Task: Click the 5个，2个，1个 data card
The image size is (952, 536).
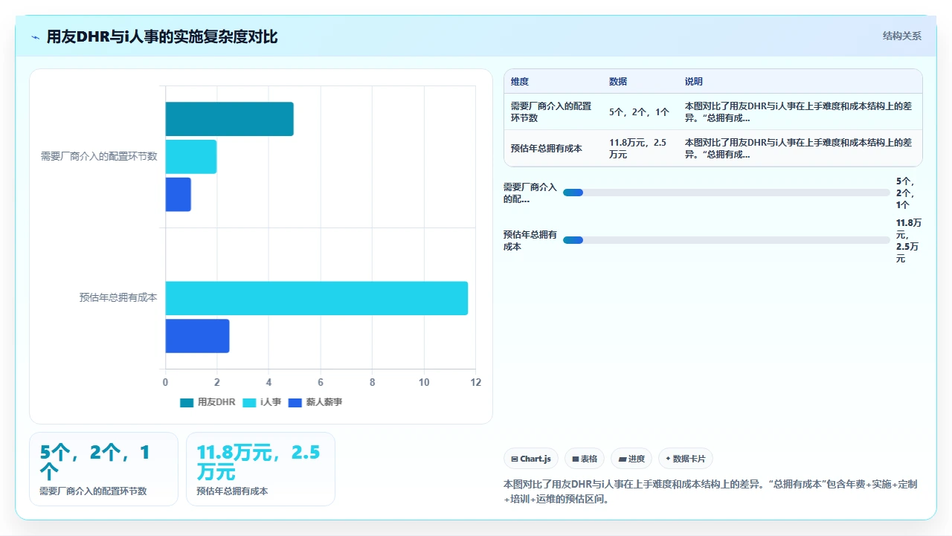Action: point(103,469)
